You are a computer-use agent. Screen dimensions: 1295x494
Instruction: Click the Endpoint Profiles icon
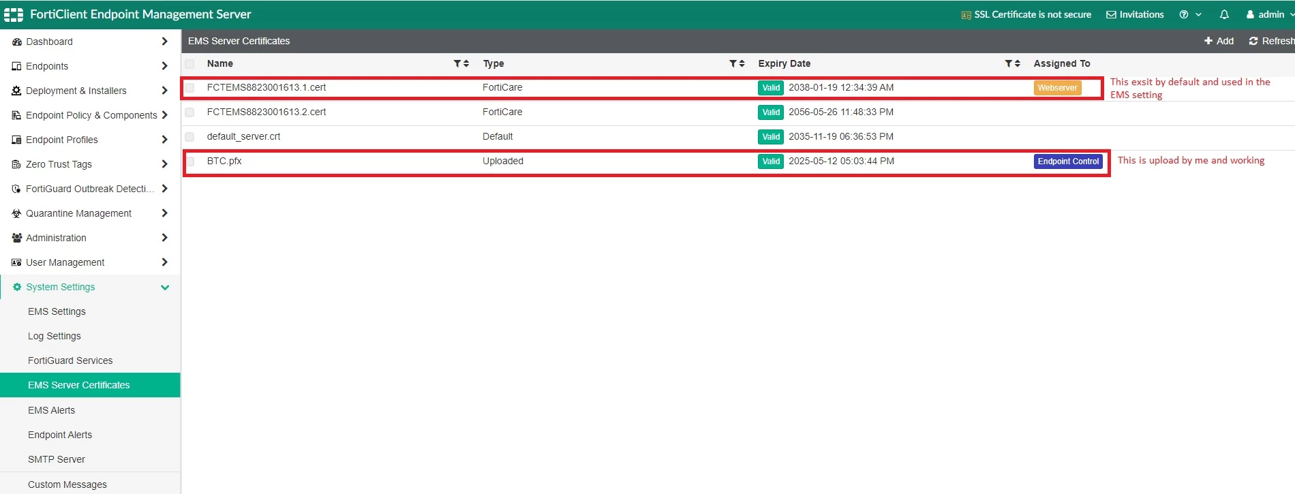coord(17,140)
